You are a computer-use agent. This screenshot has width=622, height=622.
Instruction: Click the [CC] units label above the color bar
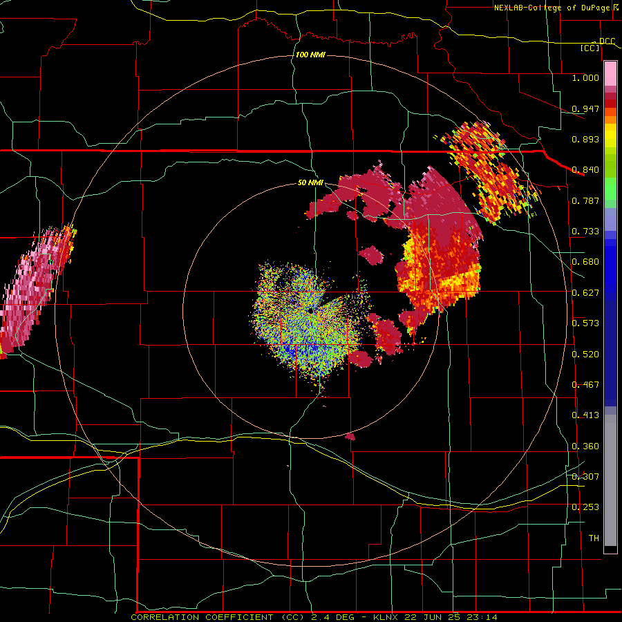[x=590, y=48]
